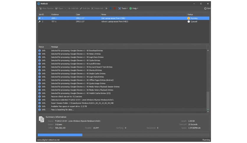Click info icon beside Recovery block size message

click(x=40, y=97)
